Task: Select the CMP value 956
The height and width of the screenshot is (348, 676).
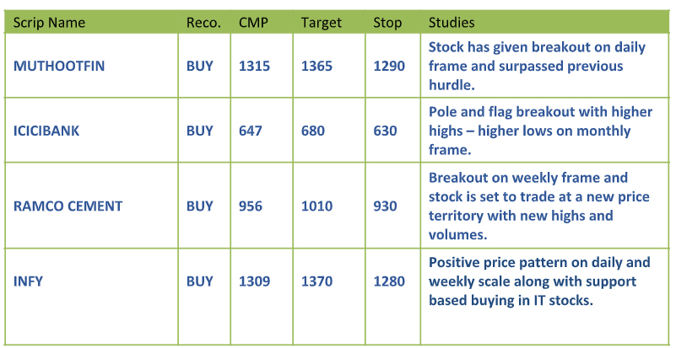Action: (x=251, y=206)
